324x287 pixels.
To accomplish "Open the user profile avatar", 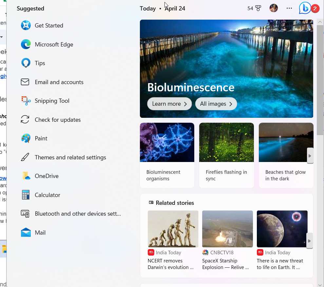I will [x=274, y=8].
